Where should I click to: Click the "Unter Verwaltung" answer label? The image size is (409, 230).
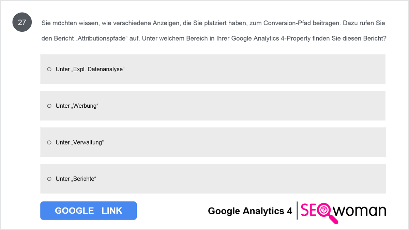tap(79, 142)
